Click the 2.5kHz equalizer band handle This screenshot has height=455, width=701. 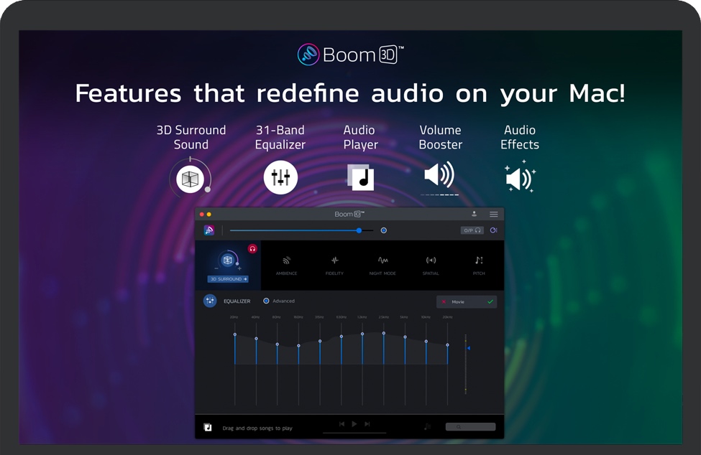pos(384,333)
